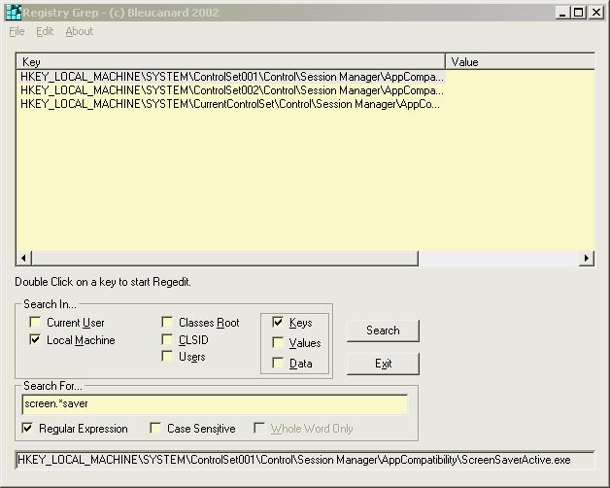Click the Value column header

click(520, 62)
